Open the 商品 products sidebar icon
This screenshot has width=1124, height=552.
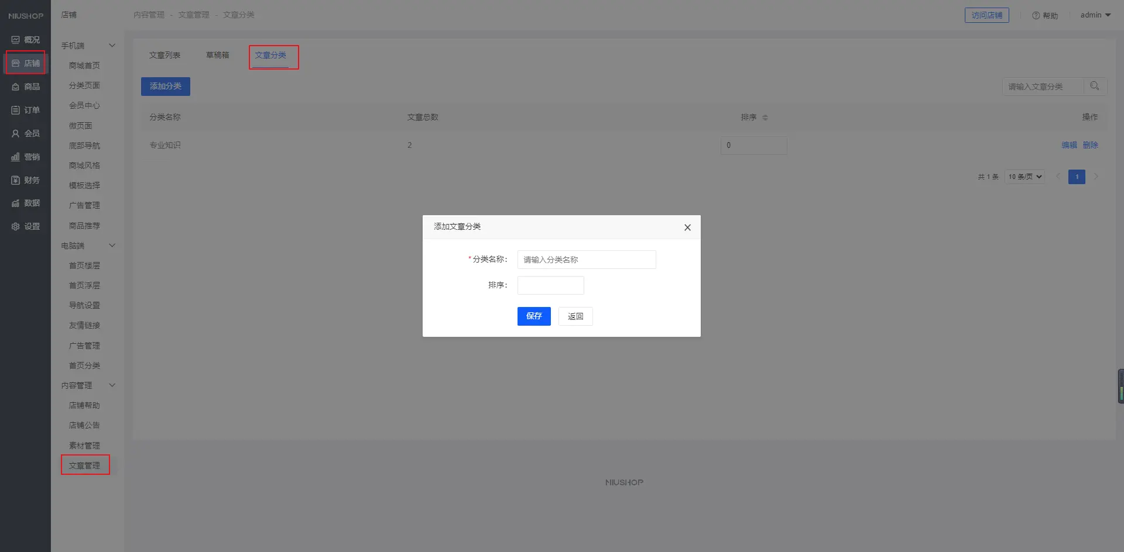(16, 87)
